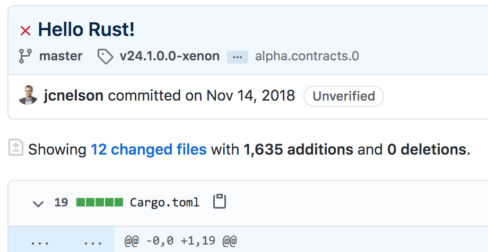Open the master branch link

tap(60, 56)
